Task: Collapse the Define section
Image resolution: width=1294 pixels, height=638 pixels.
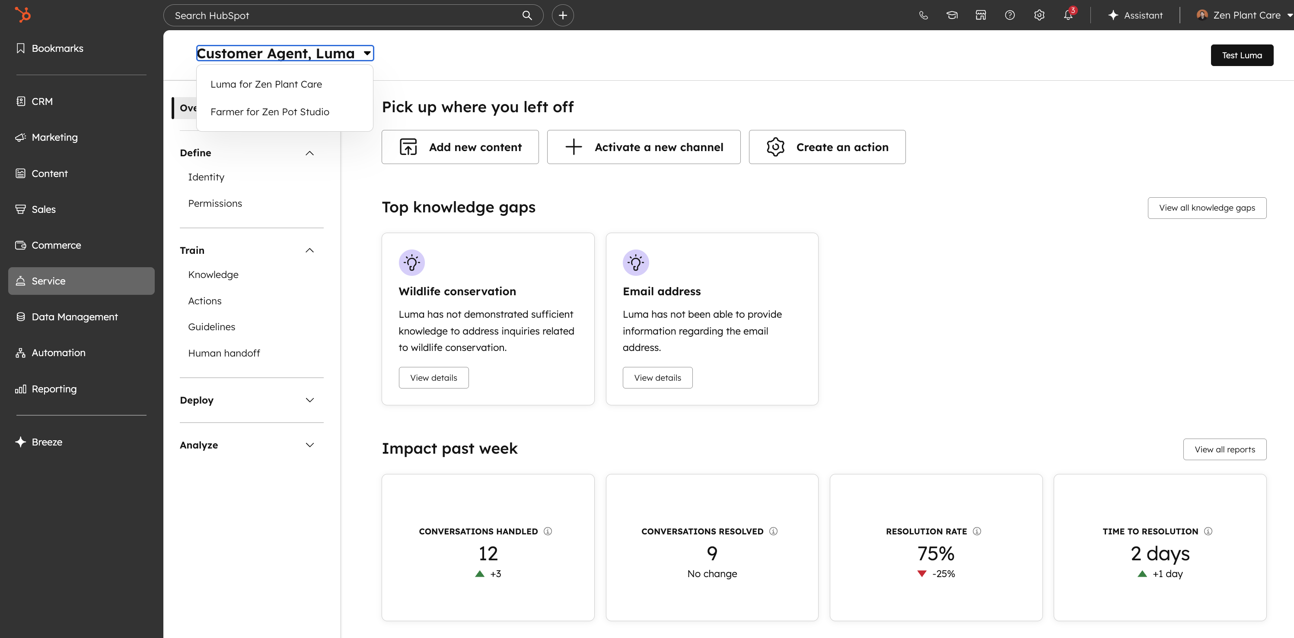Action: pos(309,153)
